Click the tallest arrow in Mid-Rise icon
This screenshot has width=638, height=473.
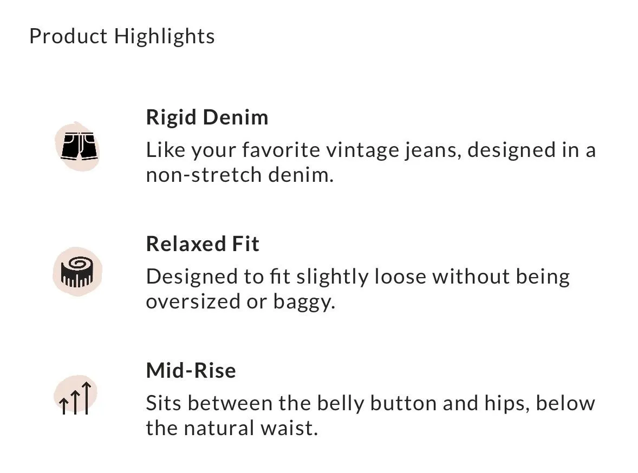click(x=86, y=398)
